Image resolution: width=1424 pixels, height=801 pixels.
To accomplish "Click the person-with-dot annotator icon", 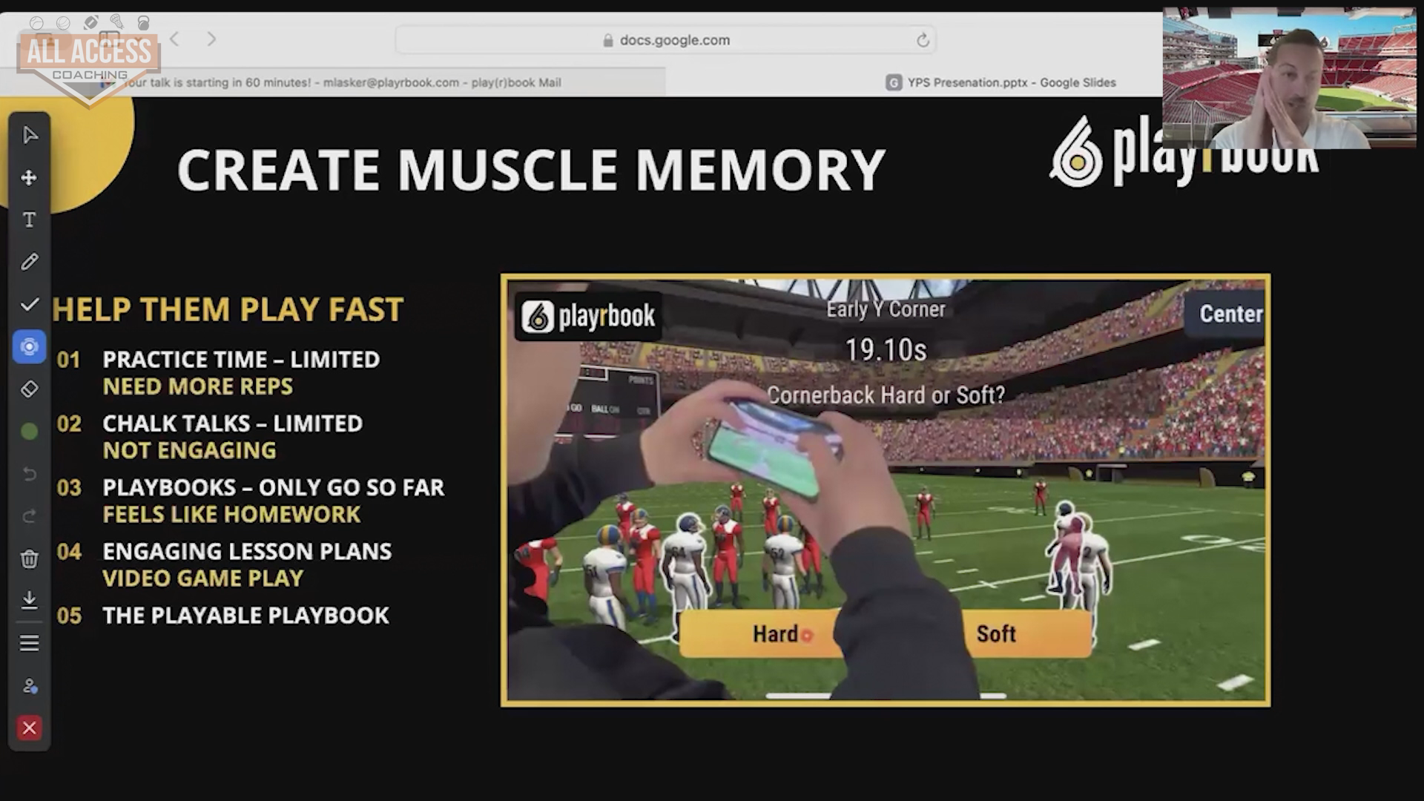I will coord(30,686).
